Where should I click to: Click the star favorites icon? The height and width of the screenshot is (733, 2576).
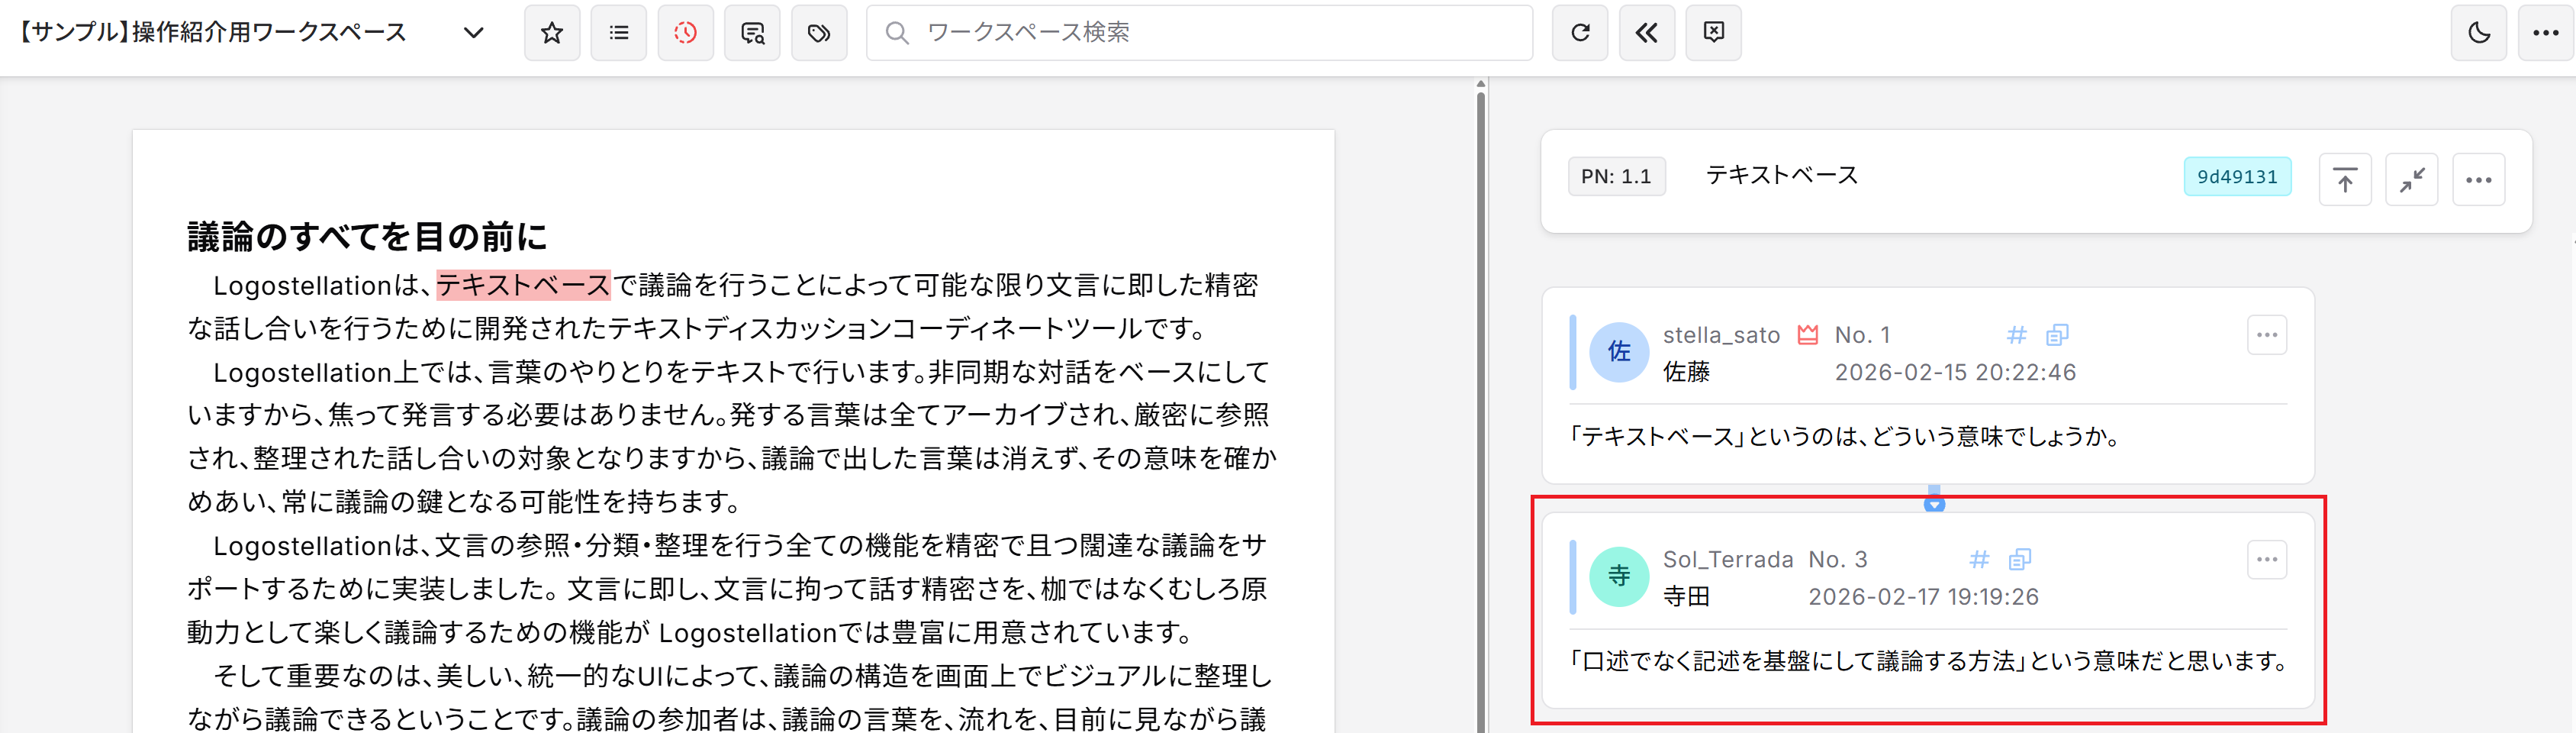point(552,33)
